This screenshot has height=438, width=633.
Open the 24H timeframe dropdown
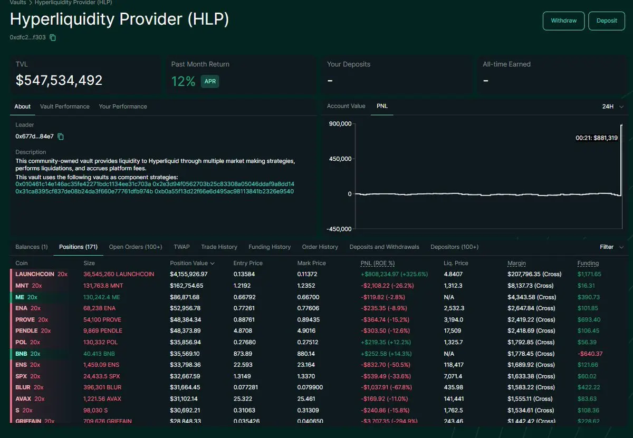click(x=612, y=106)
